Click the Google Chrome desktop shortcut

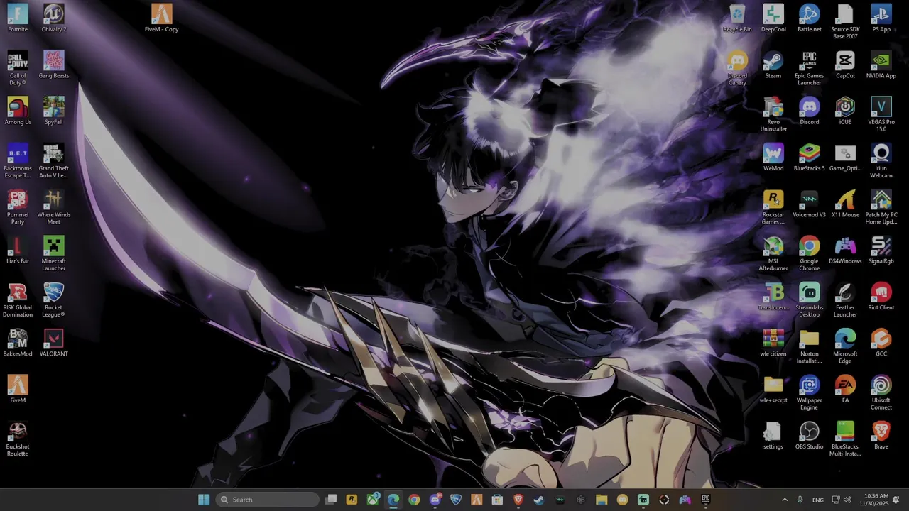point(810,253)
